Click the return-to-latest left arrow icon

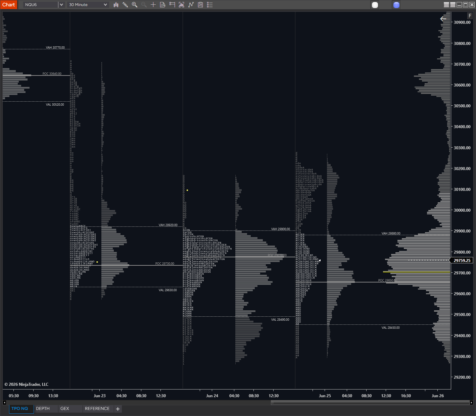tap(443, 19)
